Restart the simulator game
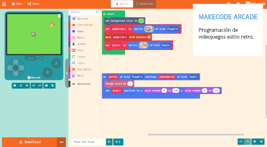Viewport: 267px width, 147px height. click(x=21, y=85)
